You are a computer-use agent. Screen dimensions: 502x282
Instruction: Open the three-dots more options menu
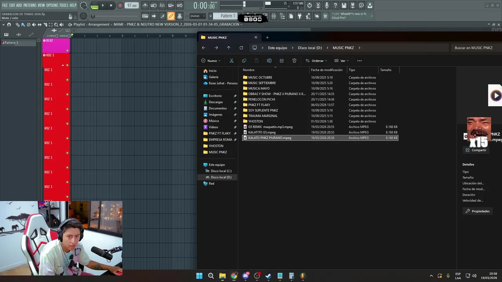[x=359, y=61]
